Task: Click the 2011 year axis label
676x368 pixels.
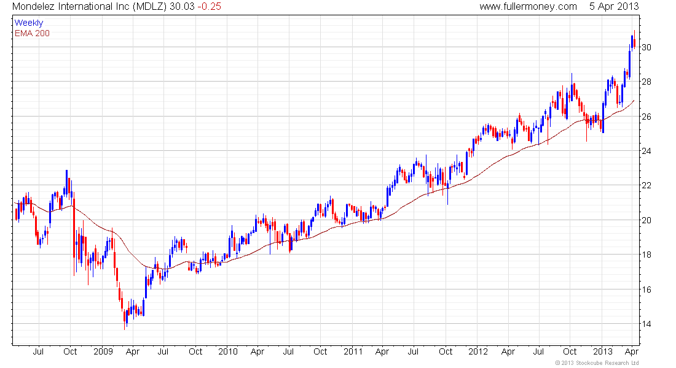Action: coord(353,351)
